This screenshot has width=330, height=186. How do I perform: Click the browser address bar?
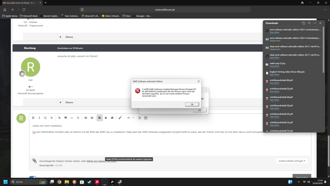pyautogui.click(x=165, y=10)
